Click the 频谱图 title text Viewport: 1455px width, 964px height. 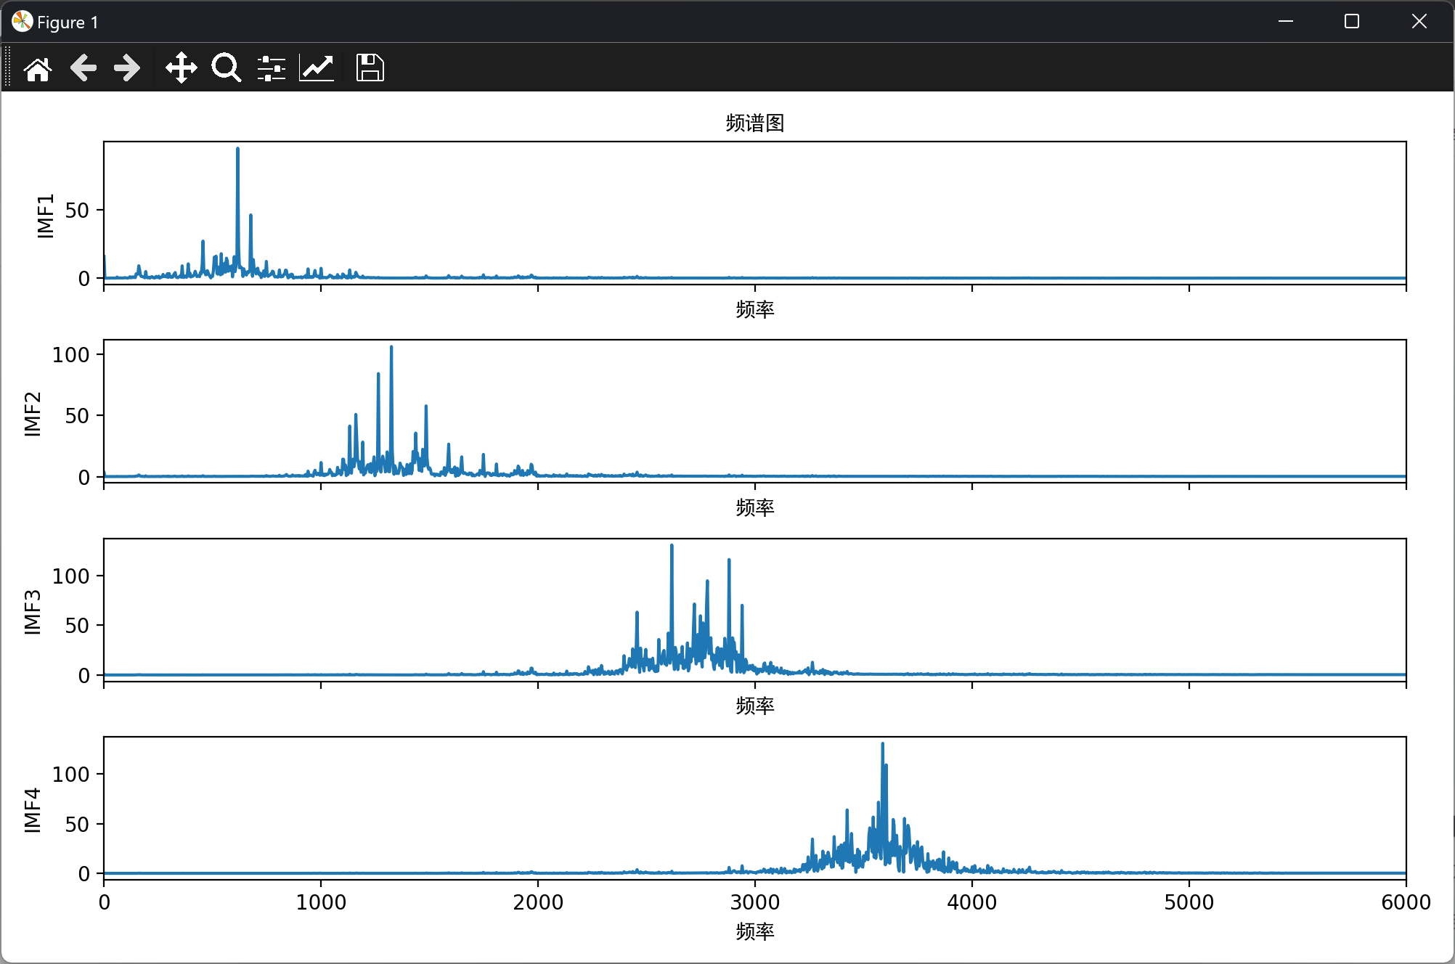(754, 123)
